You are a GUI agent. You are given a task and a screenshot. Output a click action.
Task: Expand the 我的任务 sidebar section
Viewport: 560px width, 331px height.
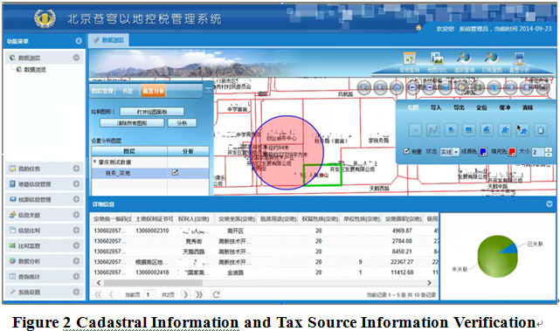pos(76,169)
